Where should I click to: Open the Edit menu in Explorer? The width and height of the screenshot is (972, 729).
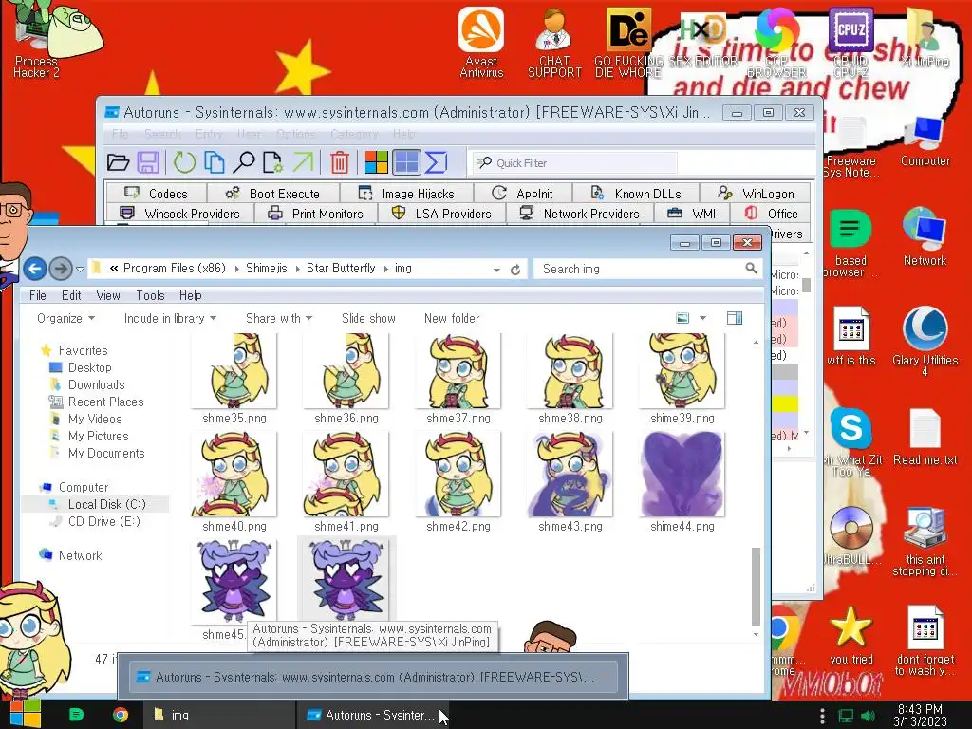71,296
